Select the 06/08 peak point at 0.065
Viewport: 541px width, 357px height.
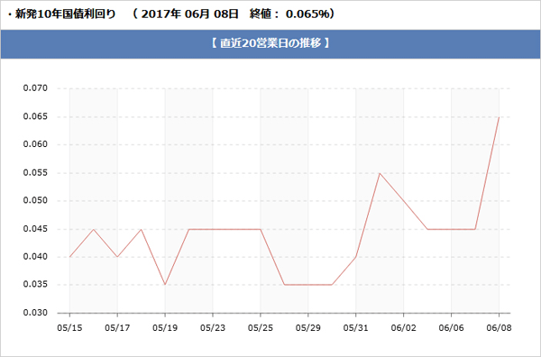point(499,117)
